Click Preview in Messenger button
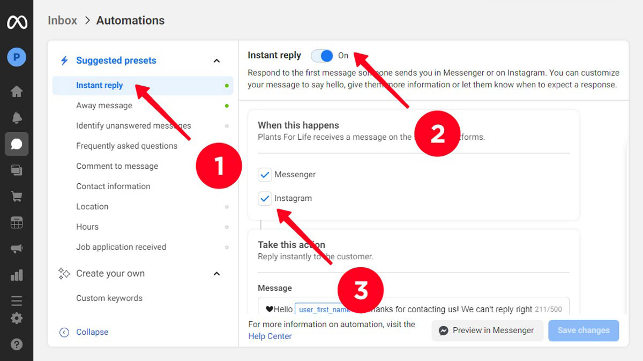The width and height of the screenshot is (643, 361). (x=487, y=330)
